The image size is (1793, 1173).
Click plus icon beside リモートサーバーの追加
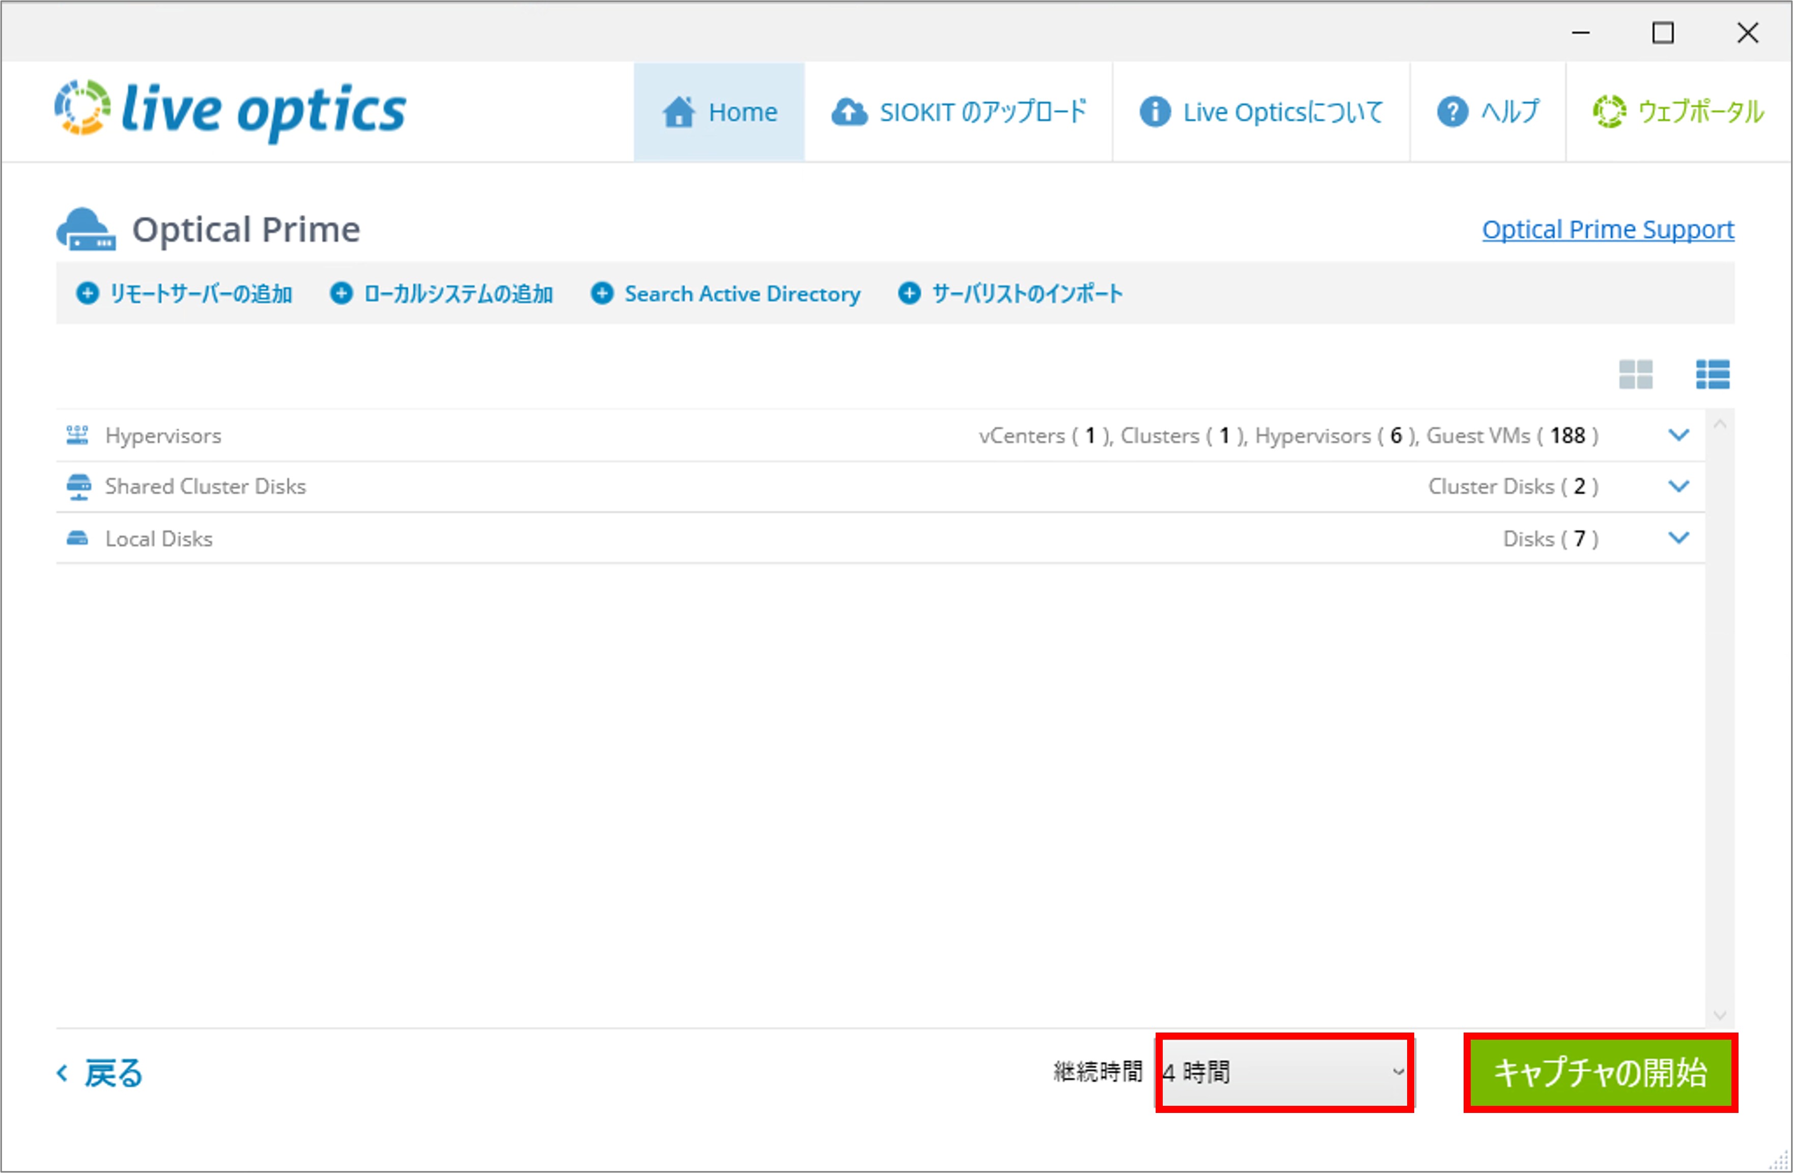(88, 293)
